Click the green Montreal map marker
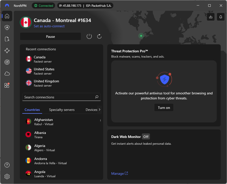This screenshot has width=227, height=184. tap(141, 36)
